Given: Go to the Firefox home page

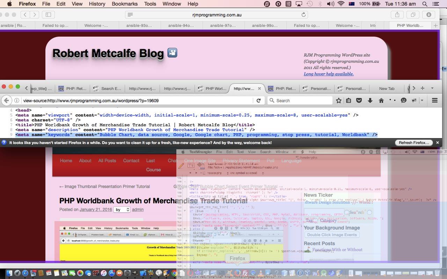Looking at the screenshot, I should click(381, 100).
